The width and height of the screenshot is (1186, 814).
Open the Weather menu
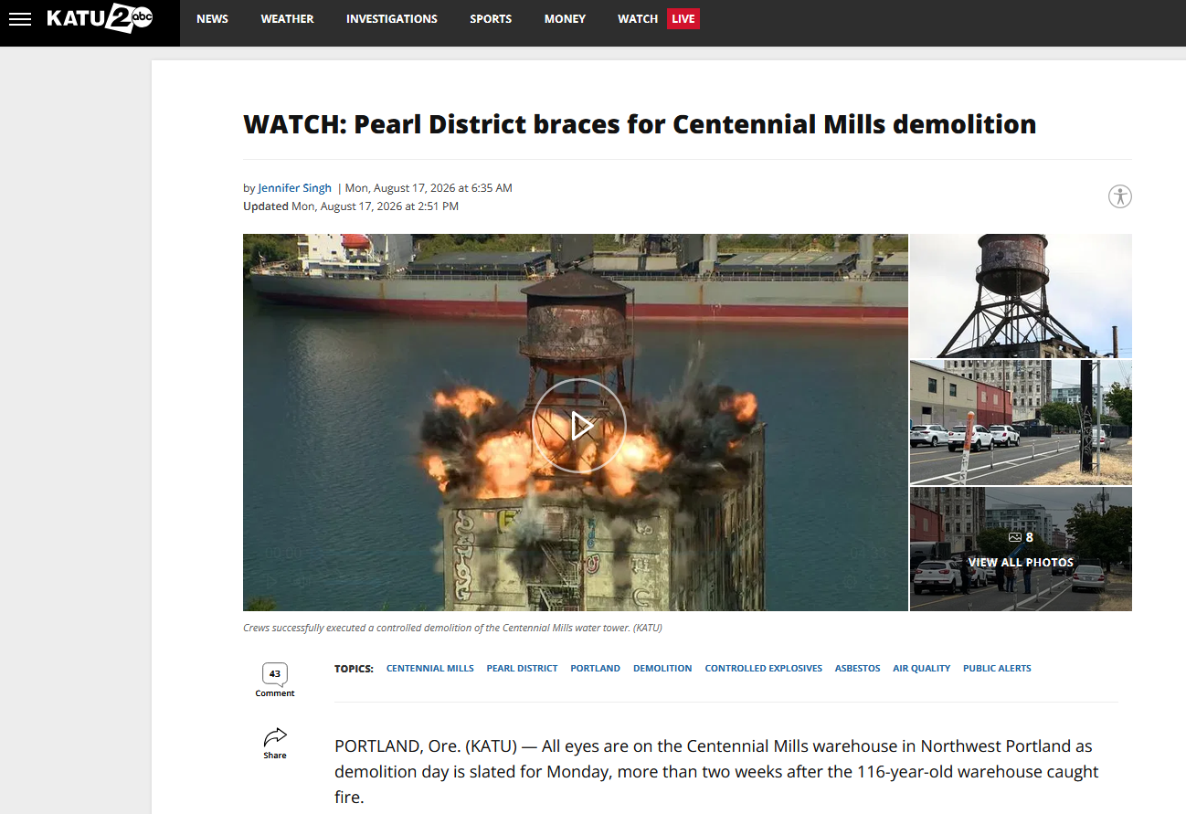(x=287, y=19)
